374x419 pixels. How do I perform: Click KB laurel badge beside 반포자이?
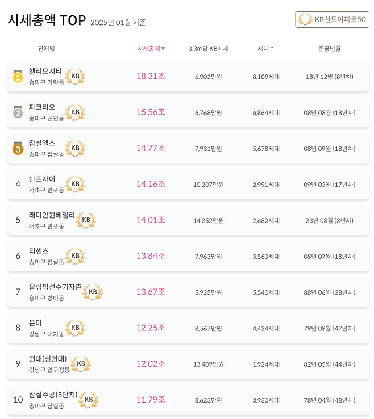[75, 184]
